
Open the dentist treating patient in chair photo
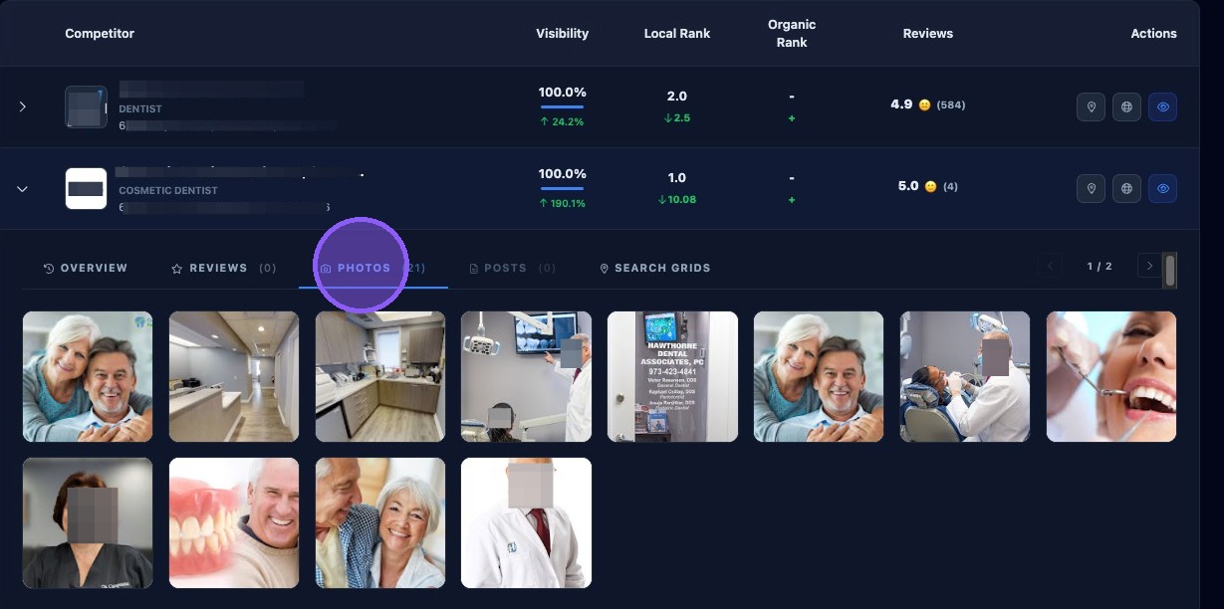[965, 376]
